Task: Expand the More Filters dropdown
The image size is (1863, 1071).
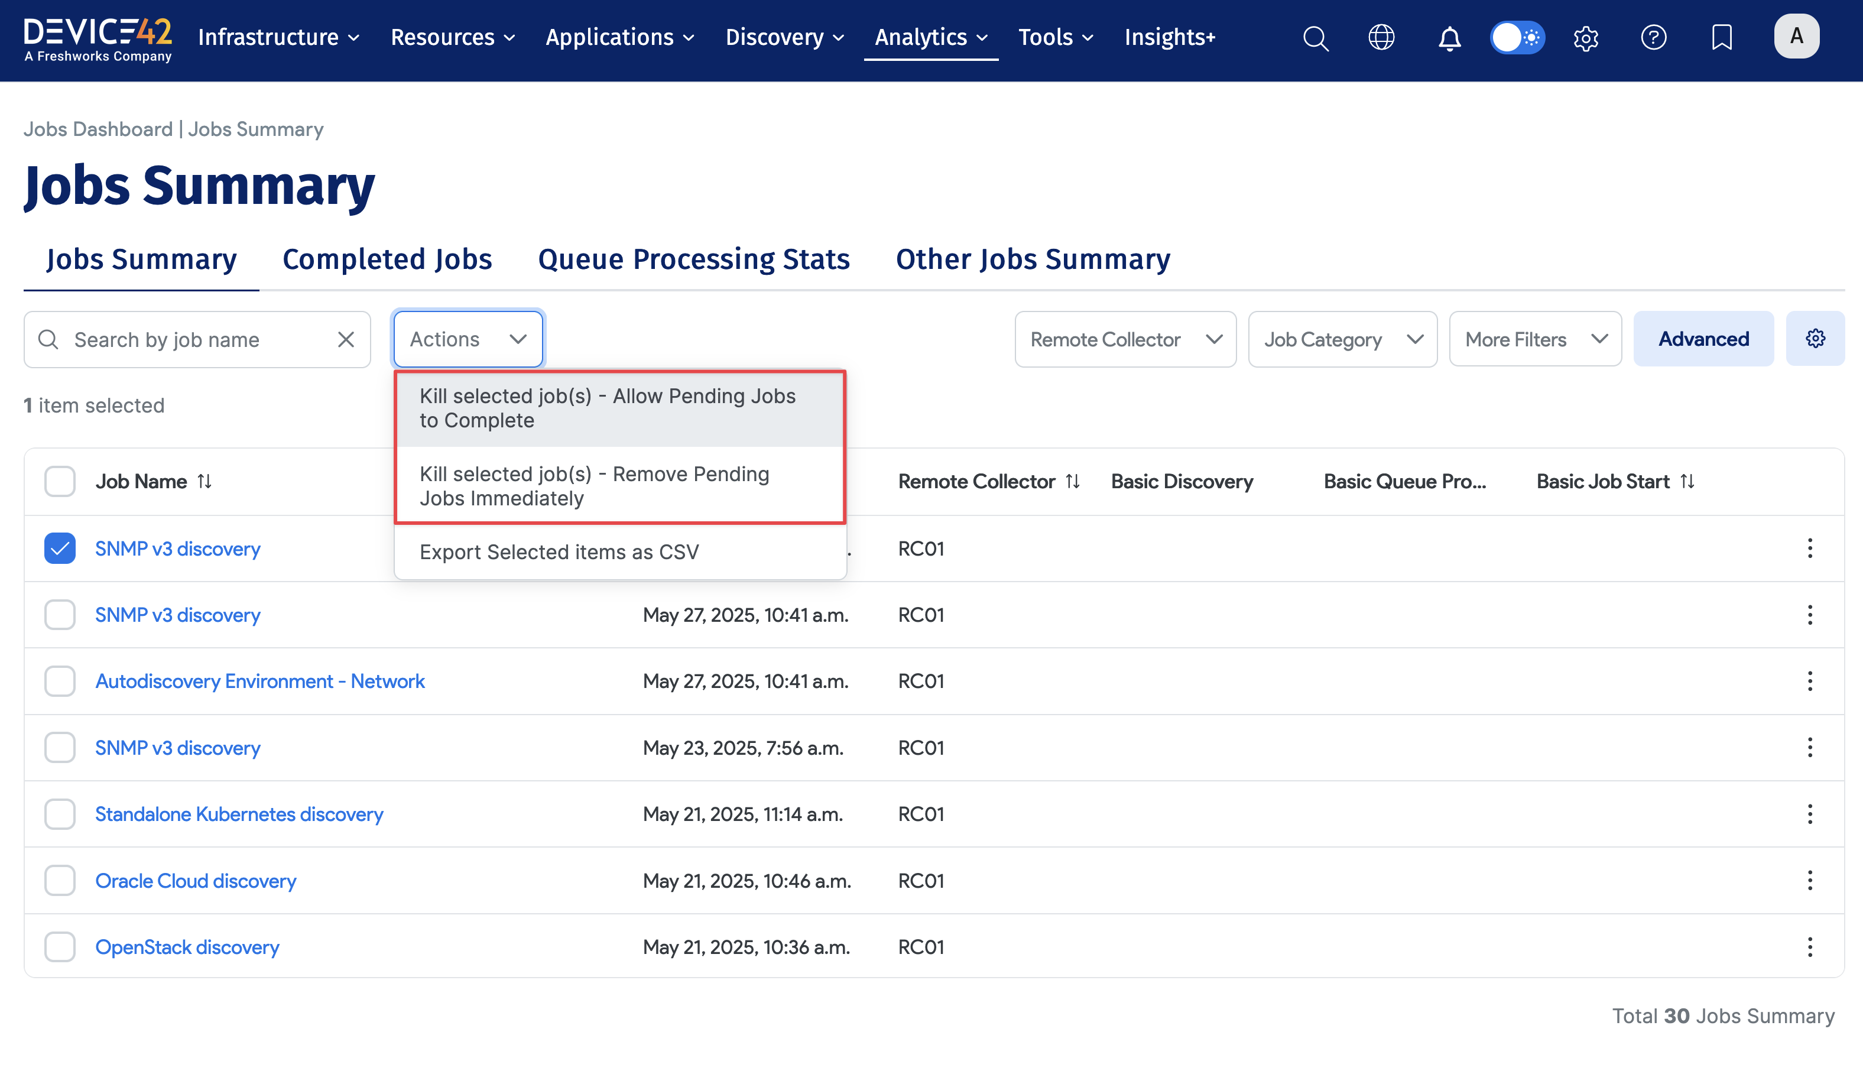Action: [x=1535, y=339]
